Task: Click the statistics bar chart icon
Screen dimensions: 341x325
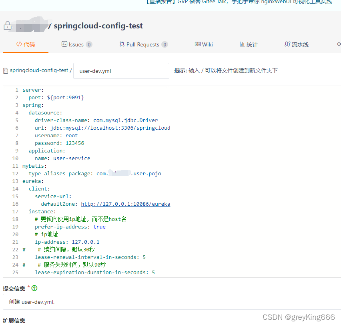Action: click(x=242, y=44)
